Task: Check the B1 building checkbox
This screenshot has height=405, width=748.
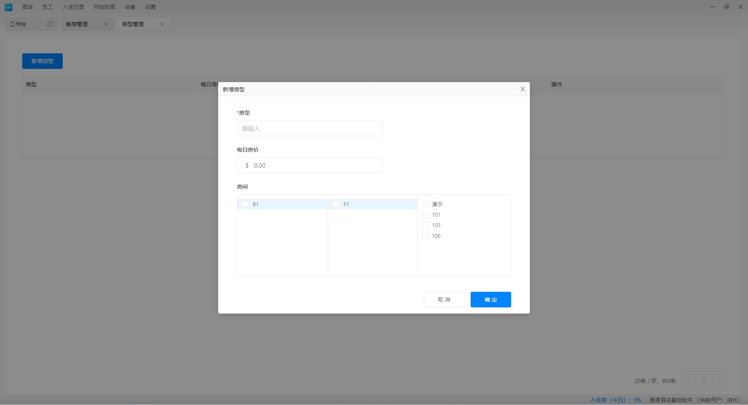Action: coord(245,204)
